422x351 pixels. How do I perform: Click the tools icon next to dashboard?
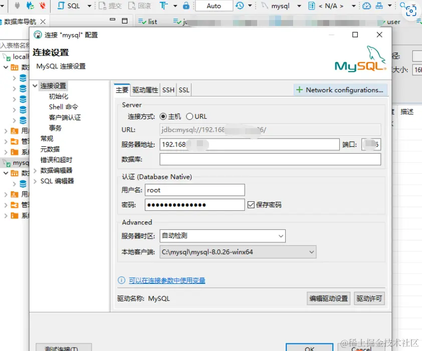[379, 6]
